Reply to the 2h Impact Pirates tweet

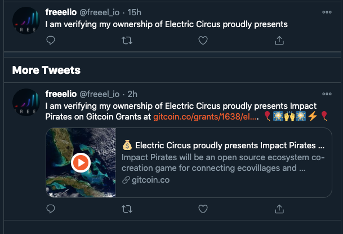point(51,209)
